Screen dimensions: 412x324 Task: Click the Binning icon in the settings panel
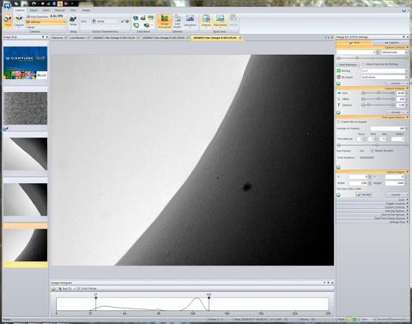click(x=339, y=70)
